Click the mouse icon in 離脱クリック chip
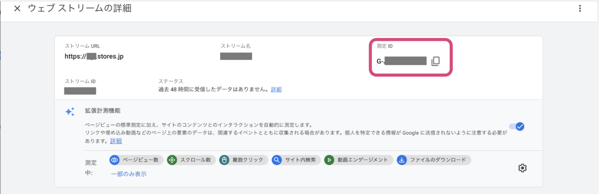 tap(225, 160)
